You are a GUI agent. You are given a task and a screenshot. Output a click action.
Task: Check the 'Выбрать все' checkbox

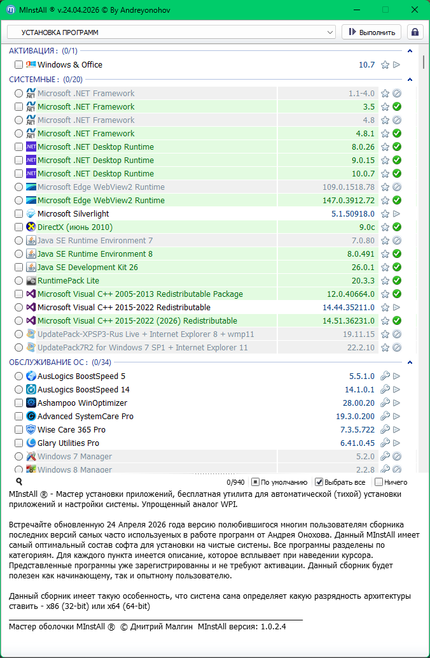(x=319, y=482)
